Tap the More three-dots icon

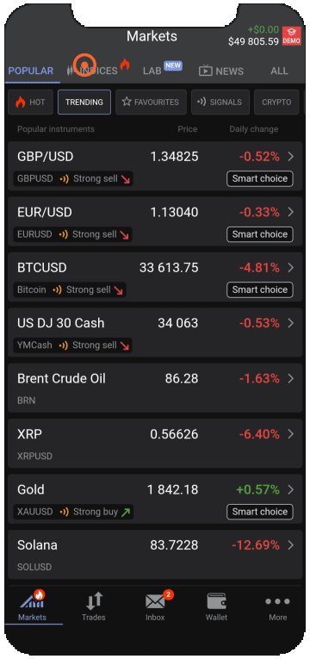coord(277,601)
